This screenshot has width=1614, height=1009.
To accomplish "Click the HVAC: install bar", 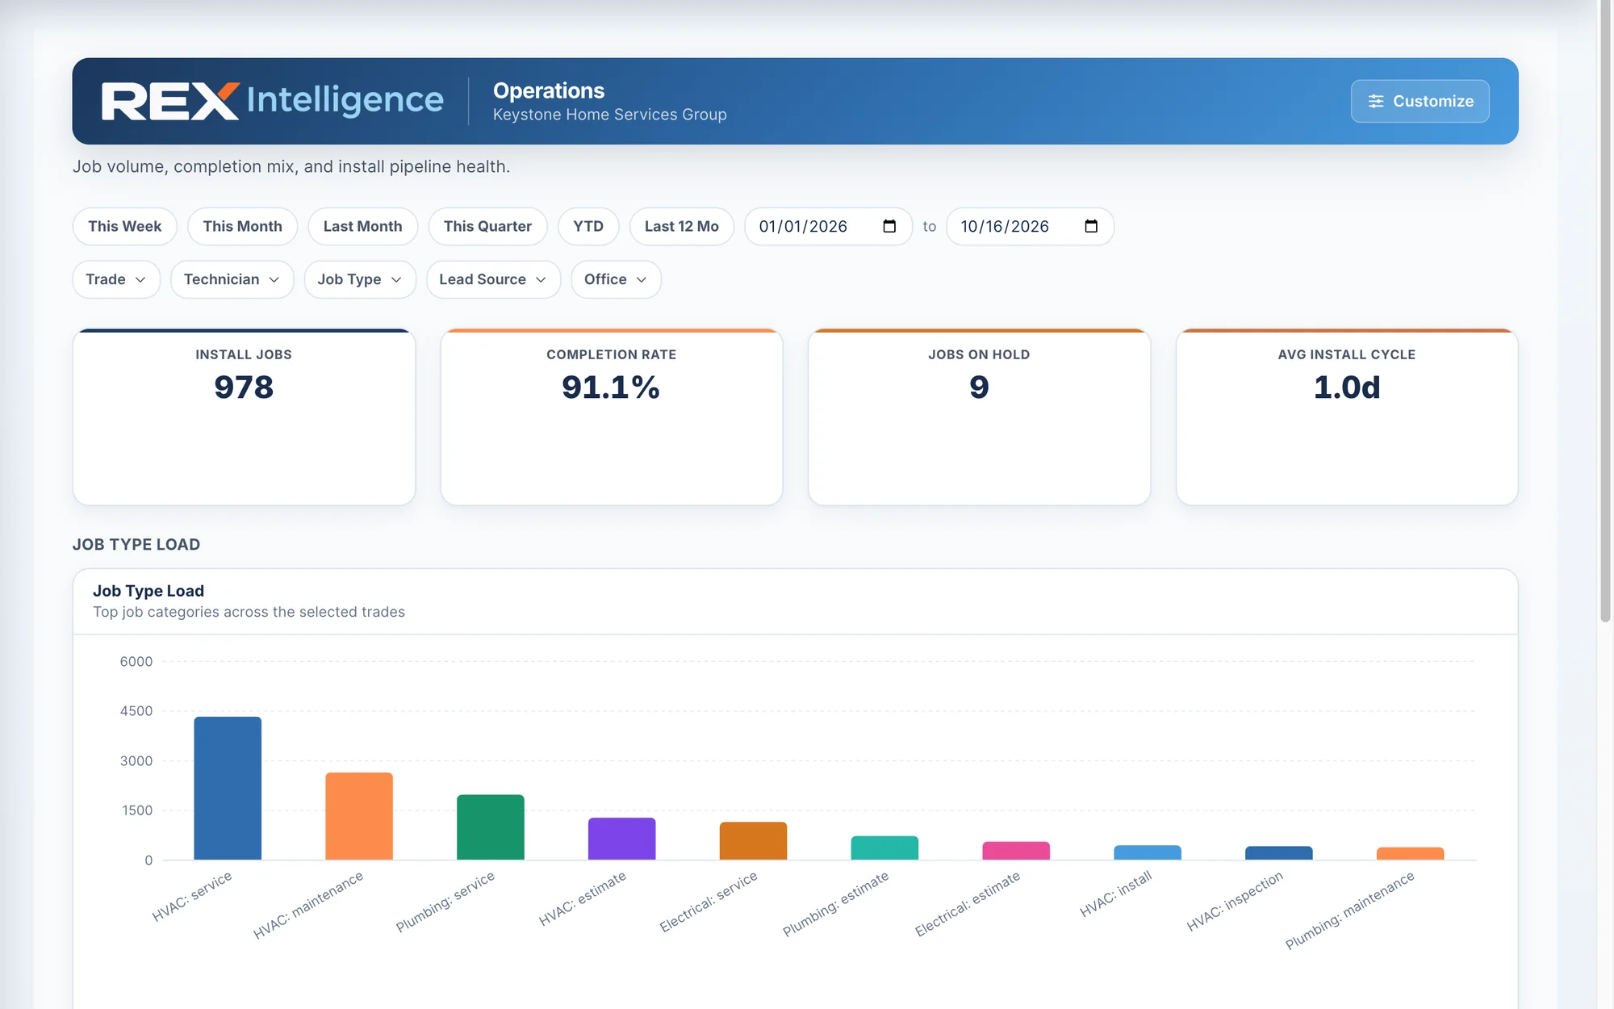I will coord(1148,852).
